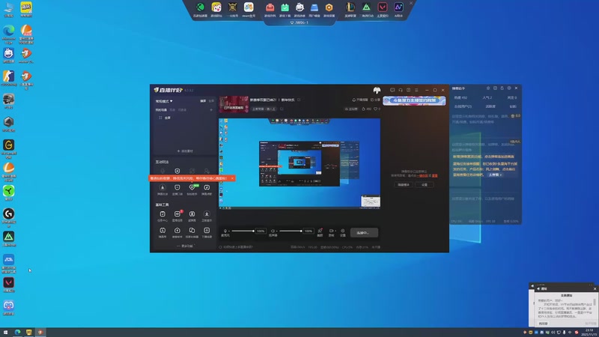Launch League of Legends from top dock
The height and width of the screenshot is (337, 599).
coord(350,7)
